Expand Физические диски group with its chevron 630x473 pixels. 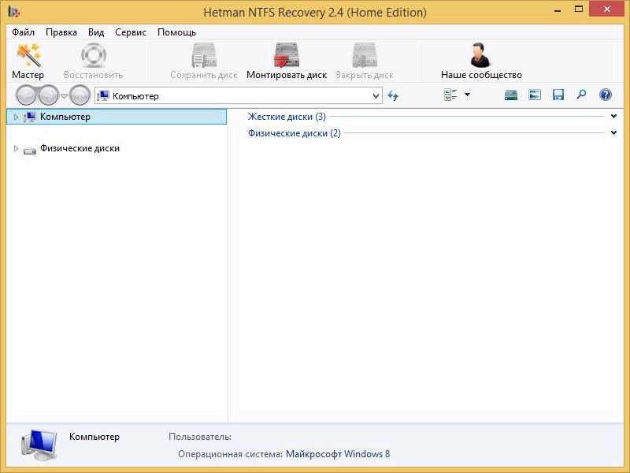click(613, 132)
